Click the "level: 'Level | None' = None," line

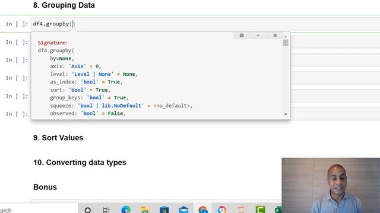pyautogui.click(x=94, y=74)
